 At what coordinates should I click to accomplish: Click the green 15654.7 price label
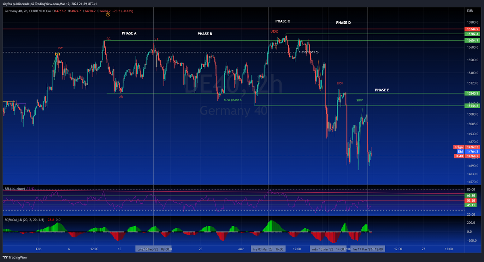coord(472,41)
